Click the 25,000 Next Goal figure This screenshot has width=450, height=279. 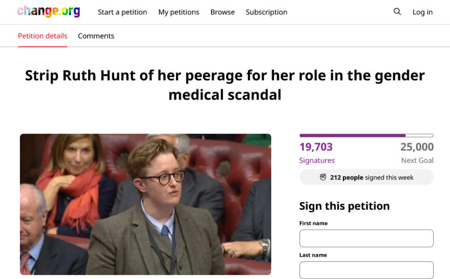(x=416, y=147)
